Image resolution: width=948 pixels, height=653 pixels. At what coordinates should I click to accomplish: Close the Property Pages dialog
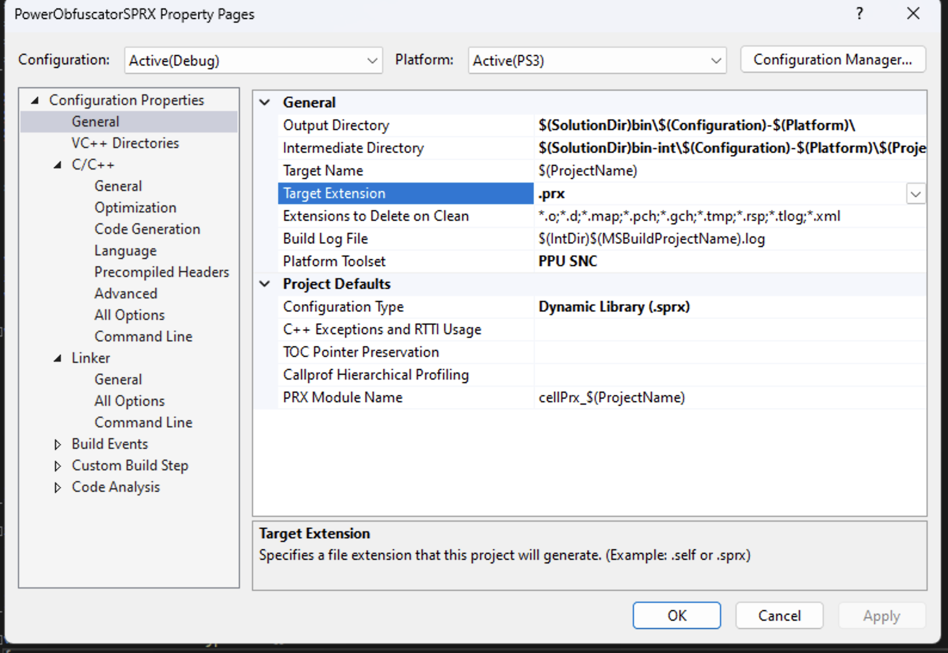coord(913,13)
